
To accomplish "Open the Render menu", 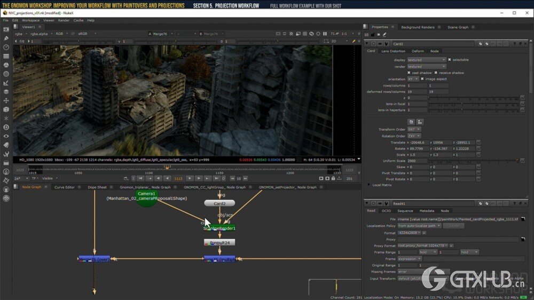I will point(64,20).
